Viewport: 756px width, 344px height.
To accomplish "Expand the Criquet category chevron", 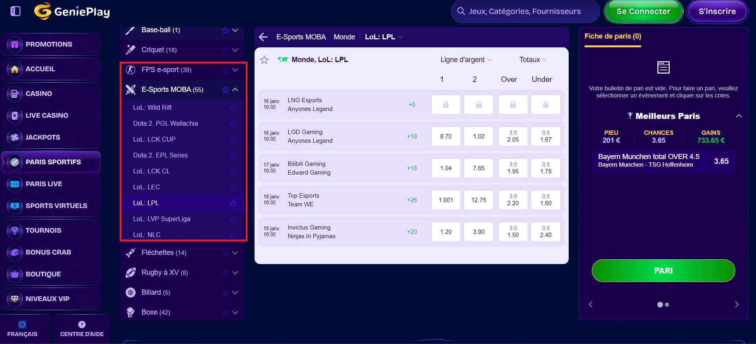I will (235, 50).
